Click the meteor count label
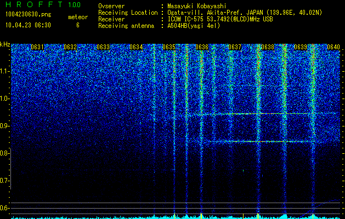Image resolution: width=345 pixels, height=219 pixels. [x=78, y=17]
